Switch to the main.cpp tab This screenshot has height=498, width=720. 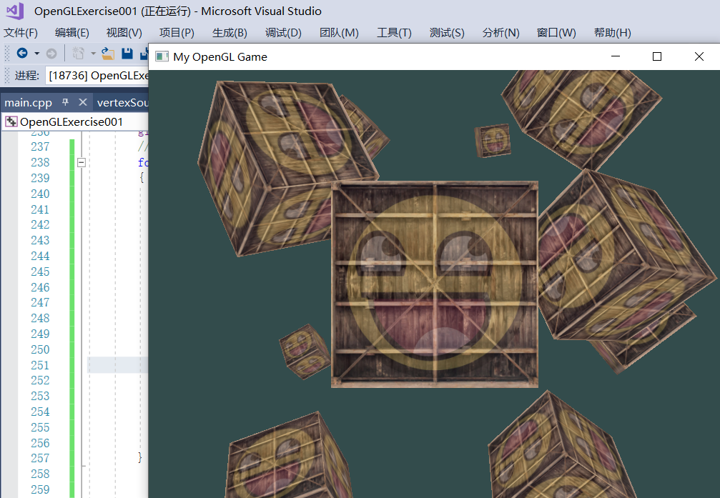[x=29, y=102]
